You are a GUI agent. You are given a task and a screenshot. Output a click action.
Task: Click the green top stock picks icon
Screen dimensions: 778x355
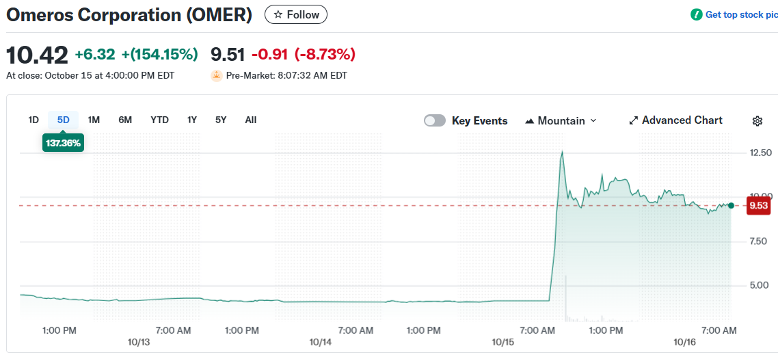(696, 14)
